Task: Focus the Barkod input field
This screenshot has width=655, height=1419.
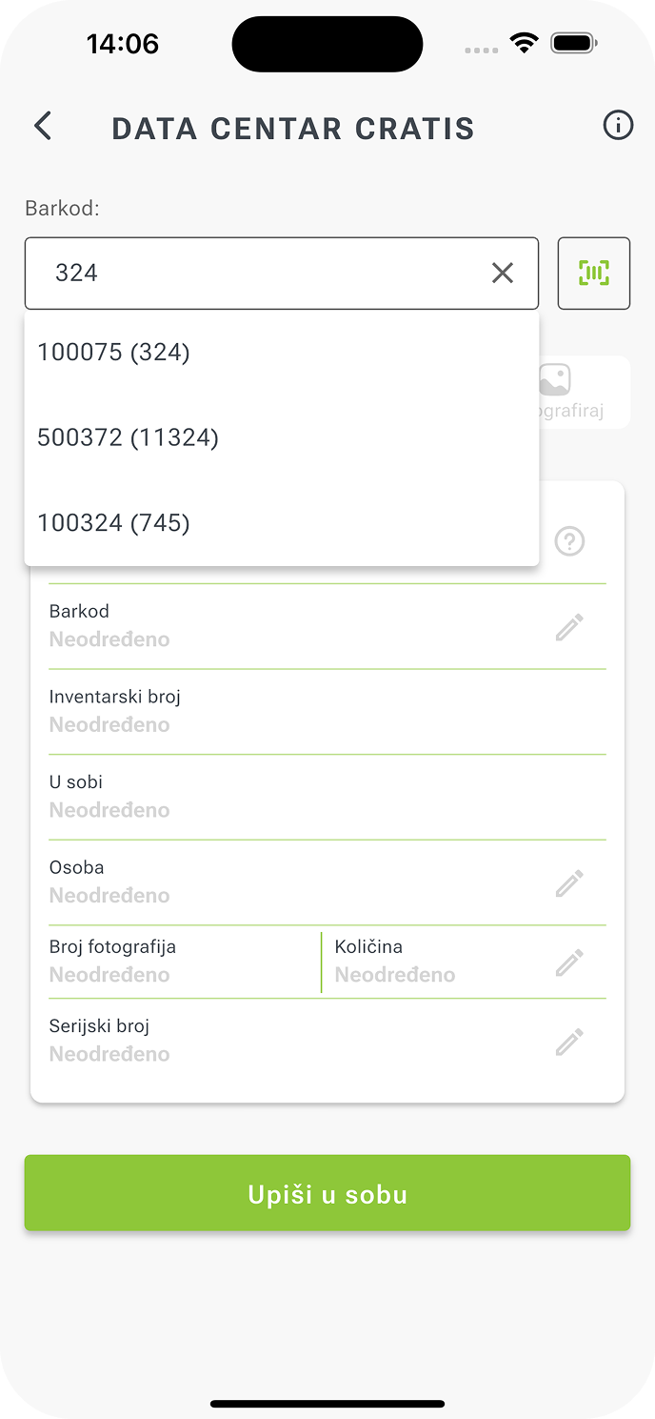Action: [257, 274]
